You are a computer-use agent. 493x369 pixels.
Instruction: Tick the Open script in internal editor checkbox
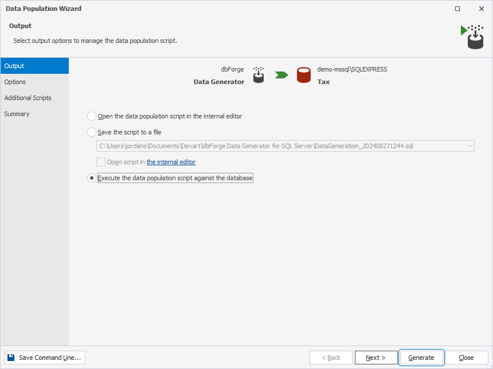(101, 162)
